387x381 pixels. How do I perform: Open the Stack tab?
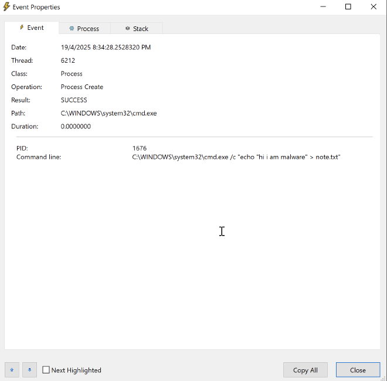coord(137,28)
